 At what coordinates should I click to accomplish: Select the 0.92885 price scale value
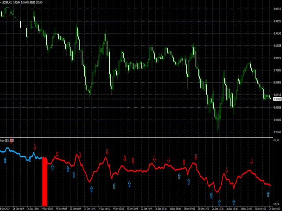pos(277,70)
